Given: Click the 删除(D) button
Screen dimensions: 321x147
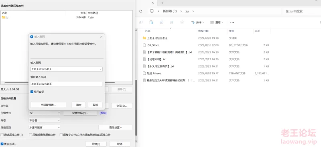Looking at the screenshot, I should (x=122, y=90).
